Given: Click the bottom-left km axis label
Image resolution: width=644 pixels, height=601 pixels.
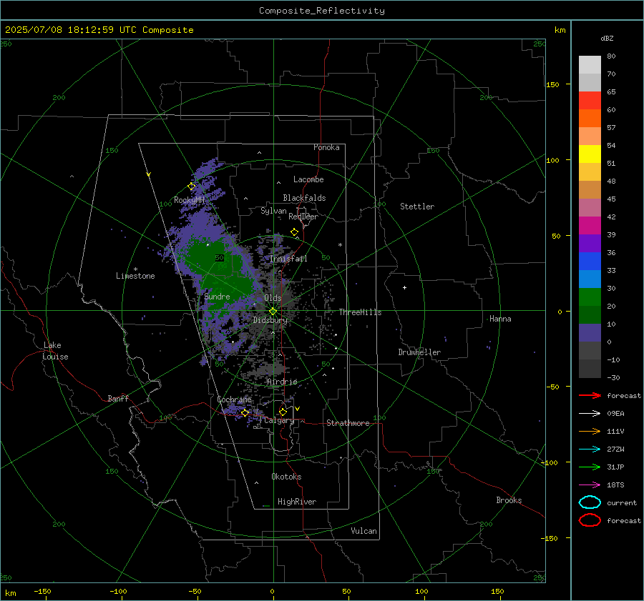Looking at the screenshot, I should point(11,593).
